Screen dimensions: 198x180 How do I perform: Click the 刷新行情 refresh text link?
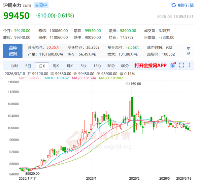[x=185, y=5]
